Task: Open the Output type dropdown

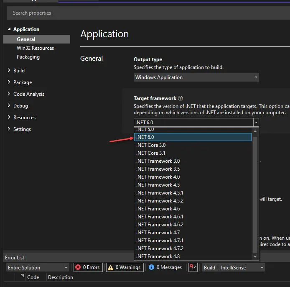Action: point(196,77)
